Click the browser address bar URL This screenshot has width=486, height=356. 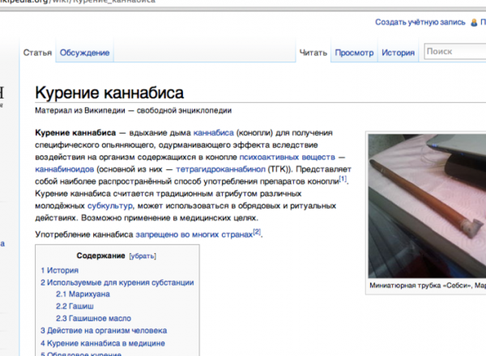pyautogui.click(x=78, y=2)
